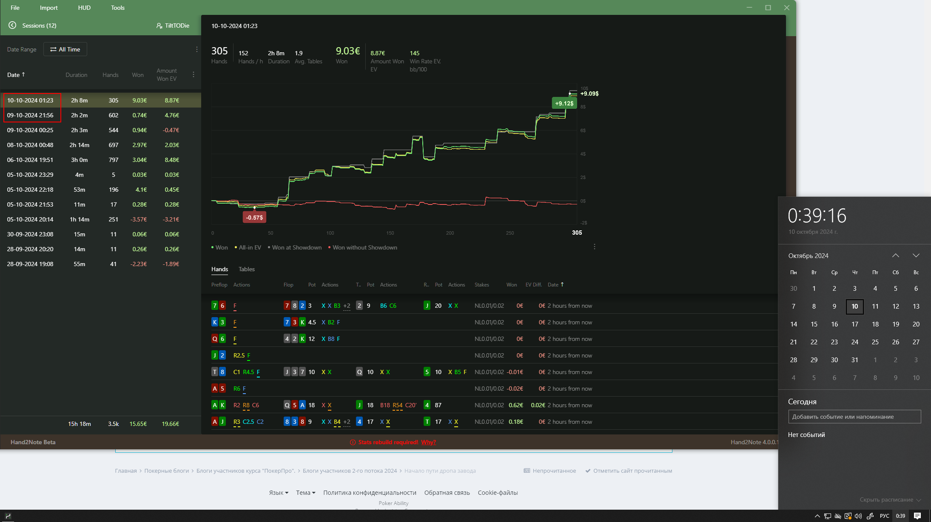
Task: Click the OneDrive icon in the system tray
Action: [x=837, y=516]
